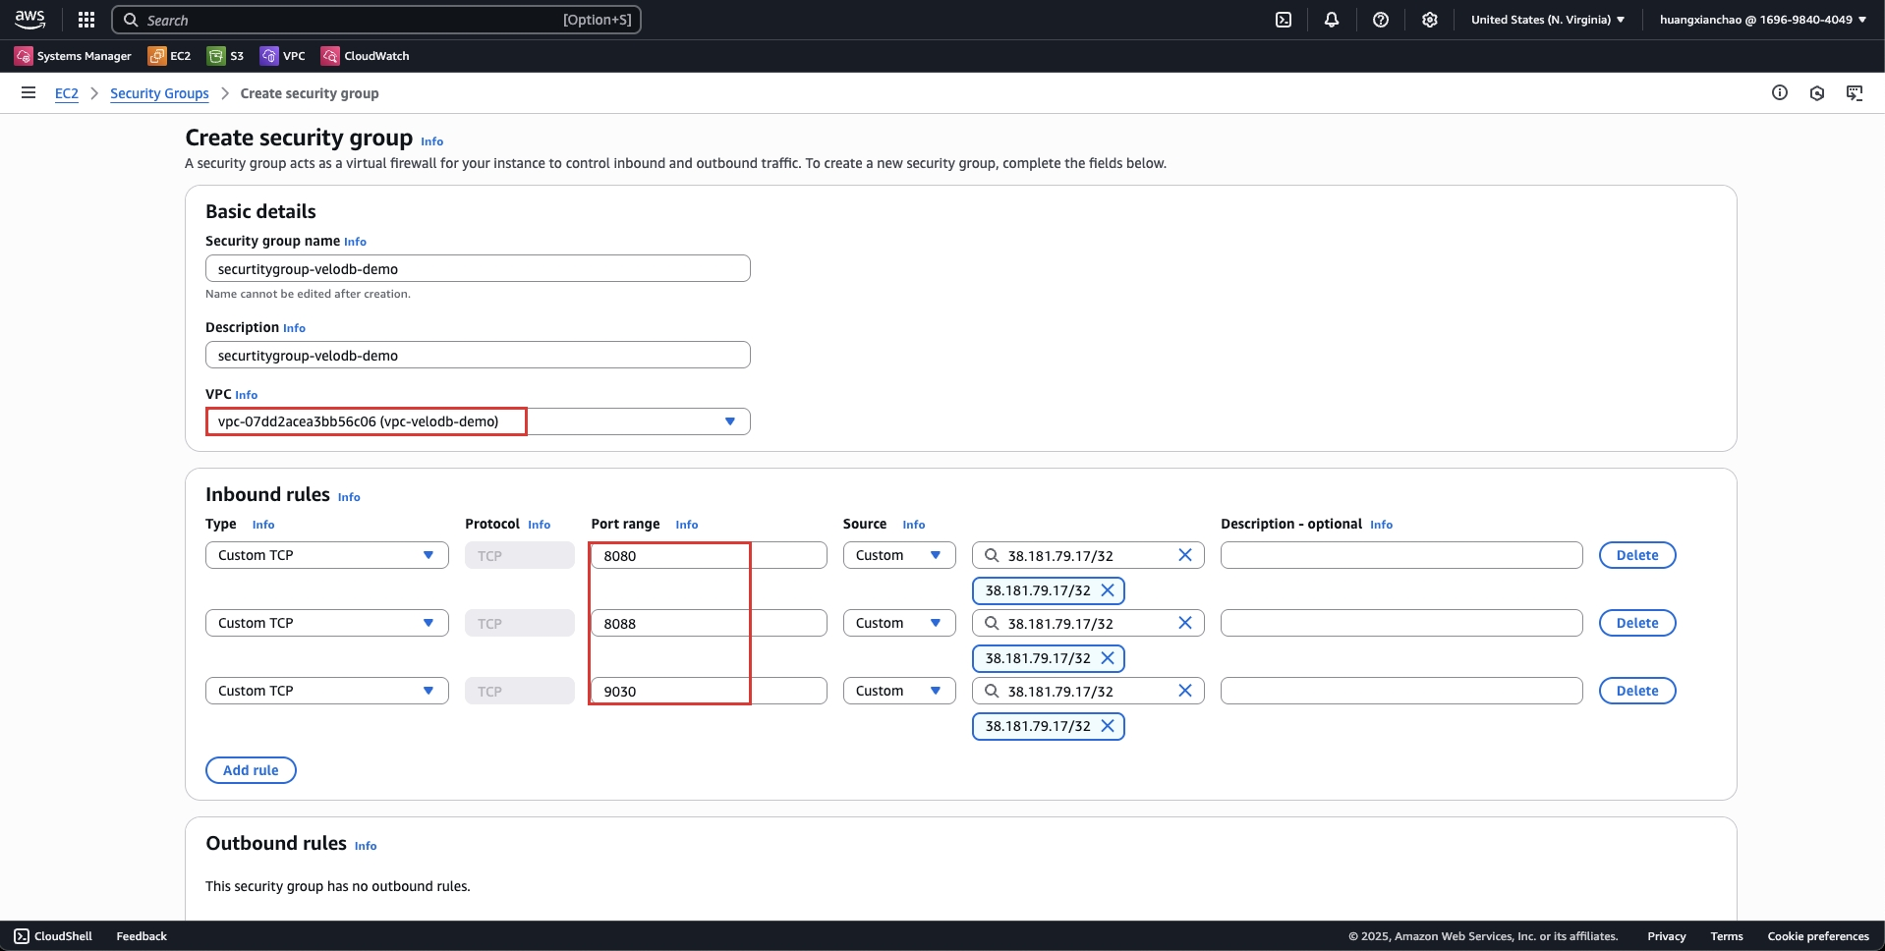This screenshot has height=951, width=1885.
Task: Click Info link next to Create security group
Action: point(431,141)
